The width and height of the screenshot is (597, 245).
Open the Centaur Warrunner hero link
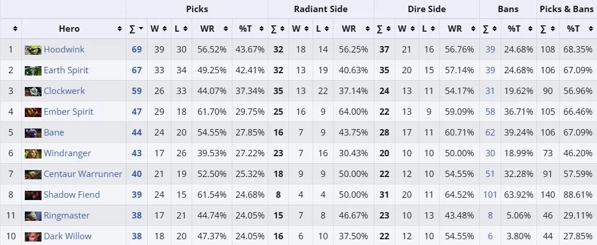[x=82, y=174]
